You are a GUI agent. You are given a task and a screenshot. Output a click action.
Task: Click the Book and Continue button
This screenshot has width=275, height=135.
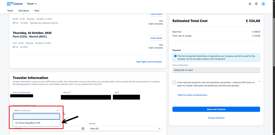click(x=216, y=109)
